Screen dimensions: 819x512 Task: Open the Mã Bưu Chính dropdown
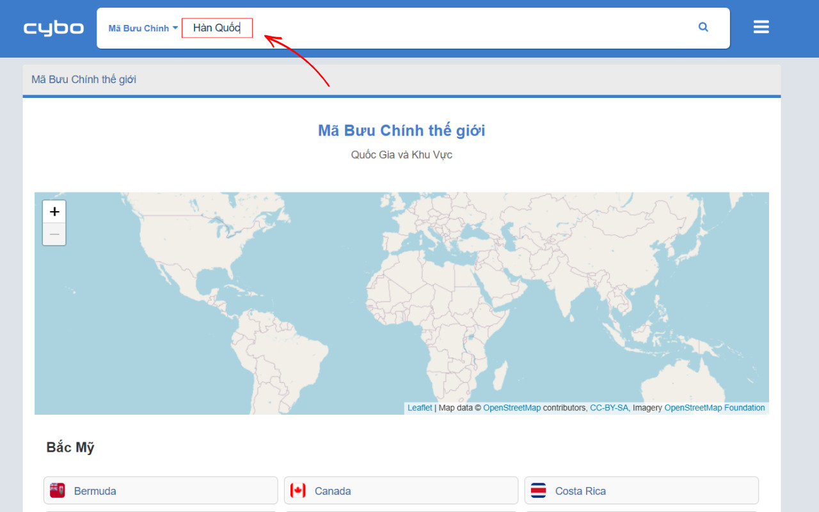(138, 28)
